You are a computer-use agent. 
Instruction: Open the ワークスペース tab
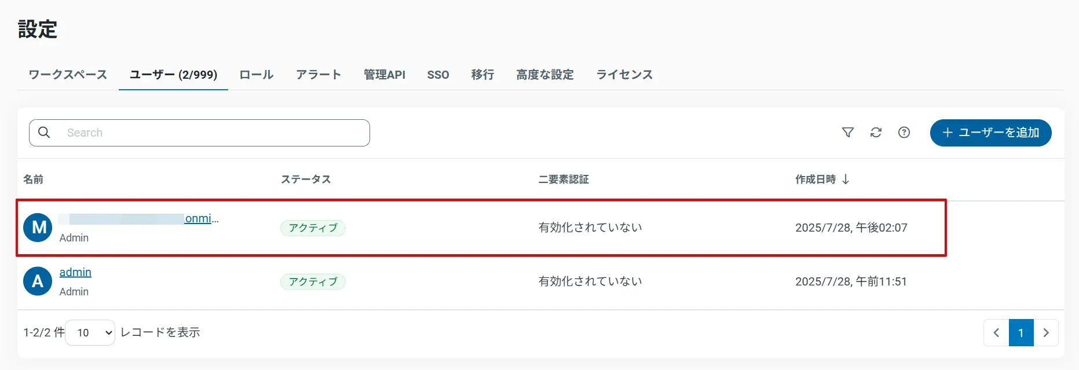(x=67, y=74)
